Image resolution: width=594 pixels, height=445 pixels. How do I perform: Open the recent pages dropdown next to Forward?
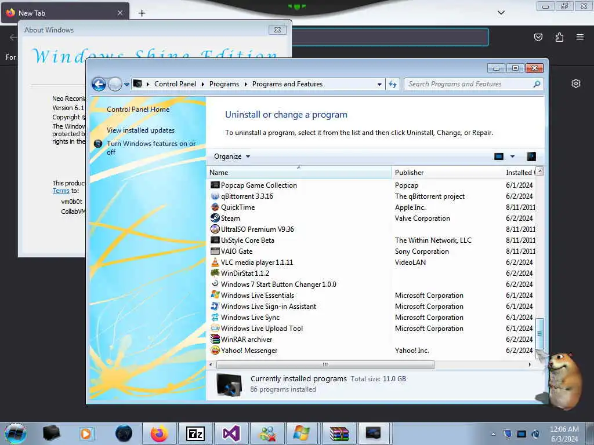pyautogui.click(x=126, y=85)
